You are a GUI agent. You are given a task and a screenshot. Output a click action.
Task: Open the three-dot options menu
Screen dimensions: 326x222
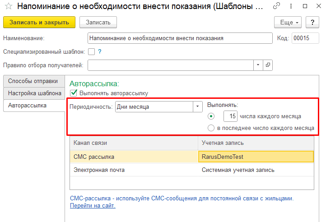291,6
